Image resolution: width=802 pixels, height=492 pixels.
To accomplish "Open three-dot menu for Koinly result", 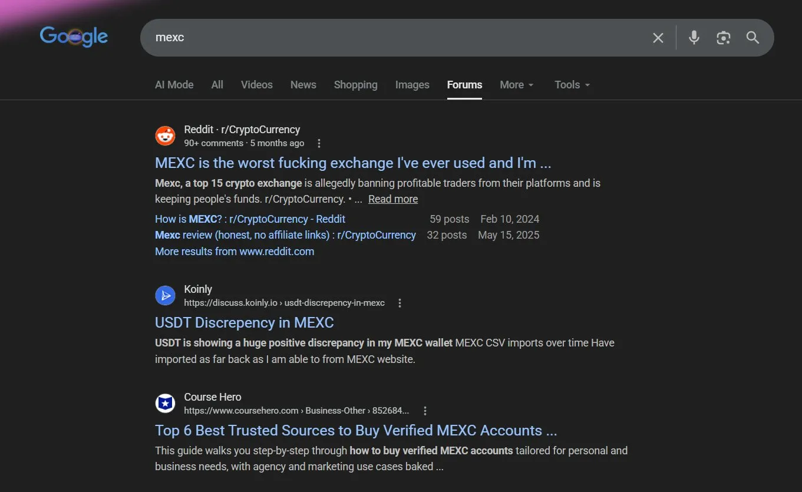I will (400, 303).
